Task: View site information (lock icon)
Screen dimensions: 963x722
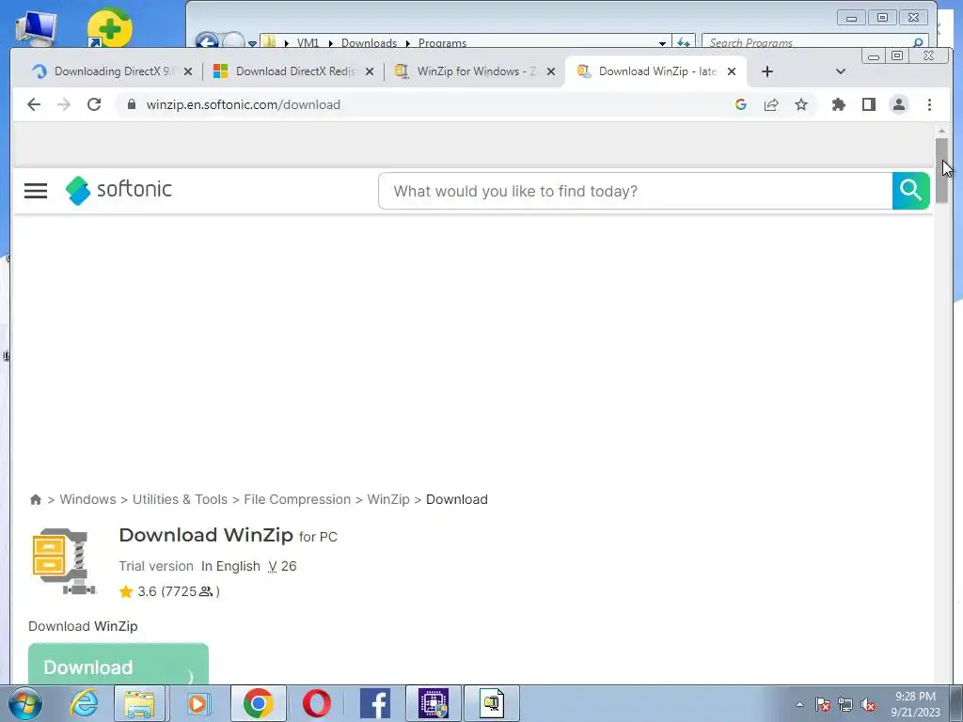Action: pos(131,104)
